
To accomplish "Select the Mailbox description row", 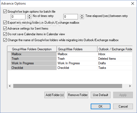I will click(34, 54).
